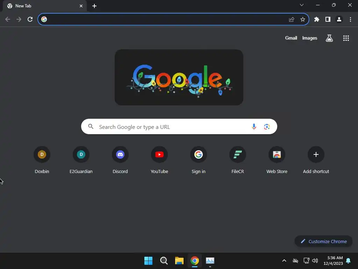Click the magnifier icon in the search box
358x269 pixels.
(91, 126)
